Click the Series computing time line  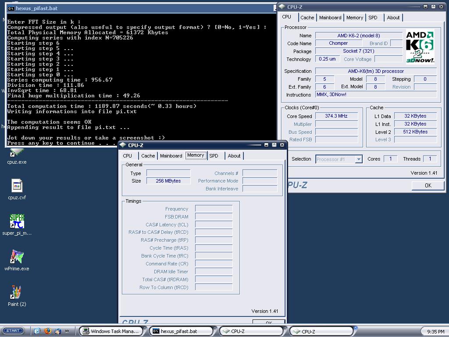(60, 80)
